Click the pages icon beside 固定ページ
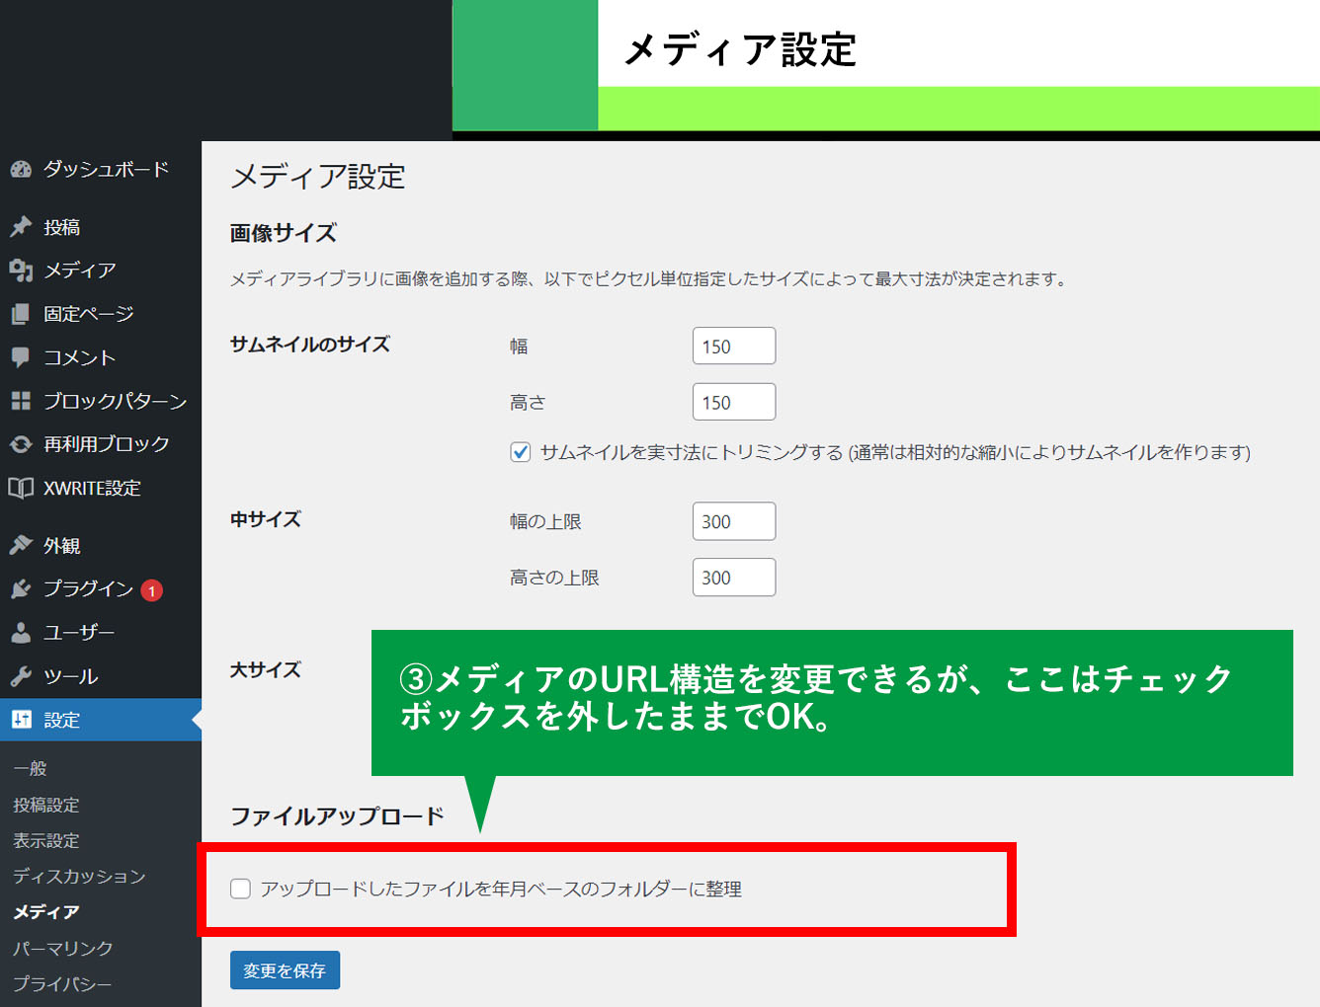 point(21,314)
